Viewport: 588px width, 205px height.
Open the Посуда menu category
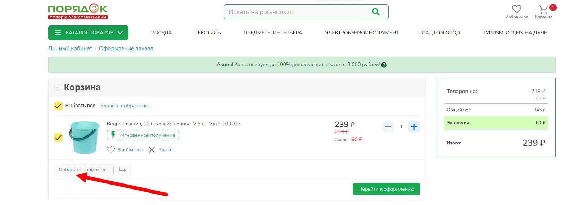pyautogui.click(x=161, y=33)
